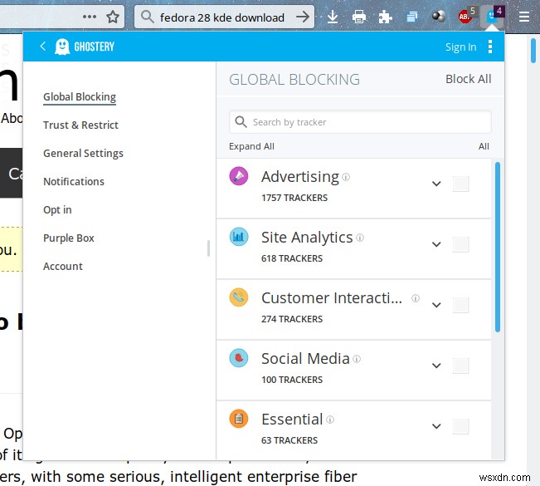Screen dimensions: 540x486
Task: Open page actions three-dot menu
Action: [90, 17]
